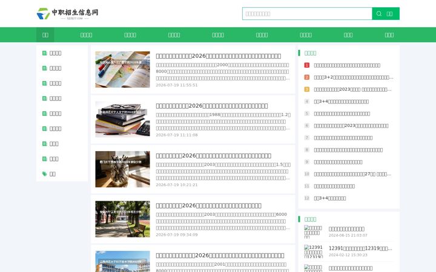
Task: Click the second list icon in the left sidebar
Action: click(x=44, y=68)
